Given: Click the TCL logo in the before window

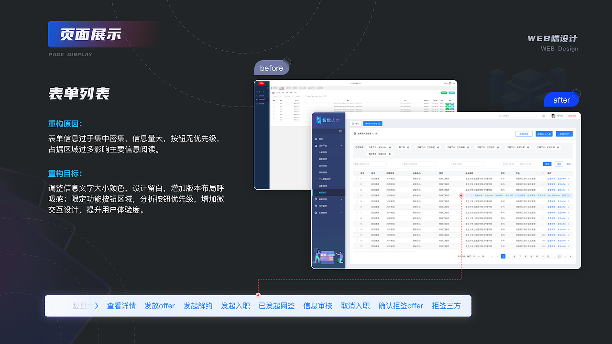Looking at the screenshot, I should (x=261, y=83).
